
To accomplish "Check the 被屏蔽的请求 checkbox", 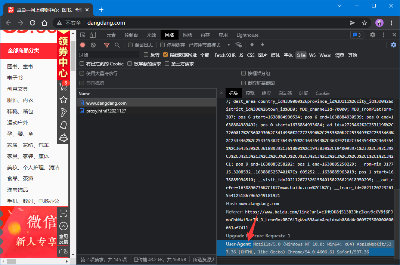I will (130, 64).
